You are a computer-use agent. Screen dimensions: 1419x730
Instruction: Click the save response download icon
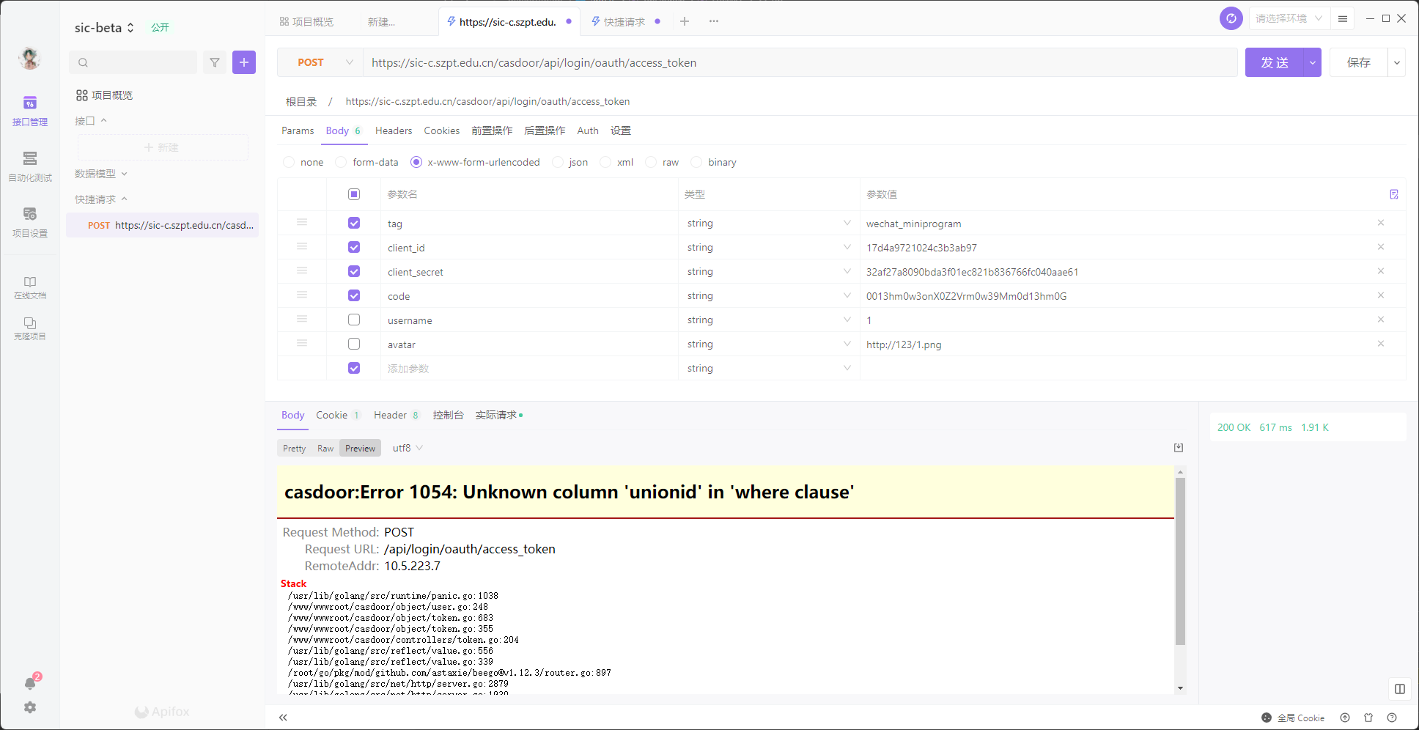click(1179, 448)
